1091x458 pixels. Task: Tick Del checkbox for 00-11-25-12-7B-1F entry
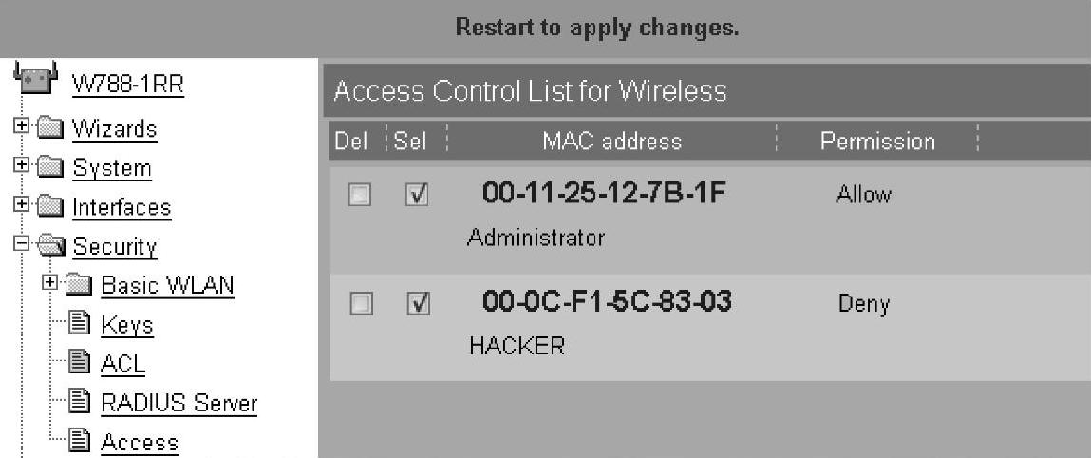coord(359,196)
